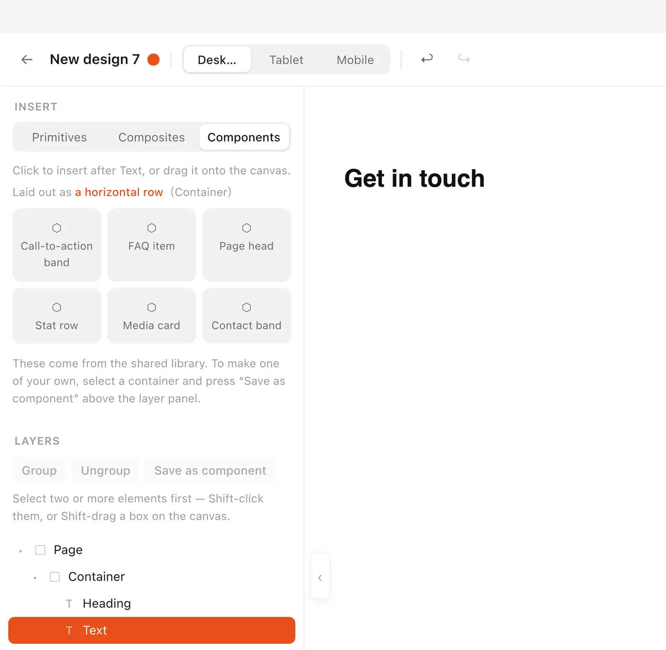Click the hexagon icon on Stat row
The image size is (666, 650).
[57, 307]
